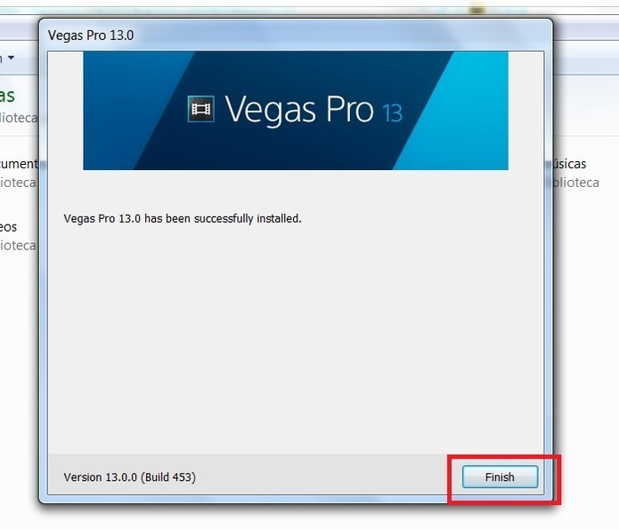Click the green Bibliotecas heading in the background
Screen dimensions: 619x529
coord(7,95)
